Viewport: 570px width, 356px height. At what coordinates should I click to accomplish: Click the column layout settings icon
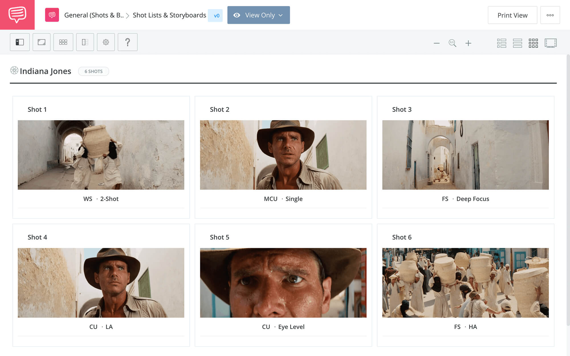[x=85, y=42]
